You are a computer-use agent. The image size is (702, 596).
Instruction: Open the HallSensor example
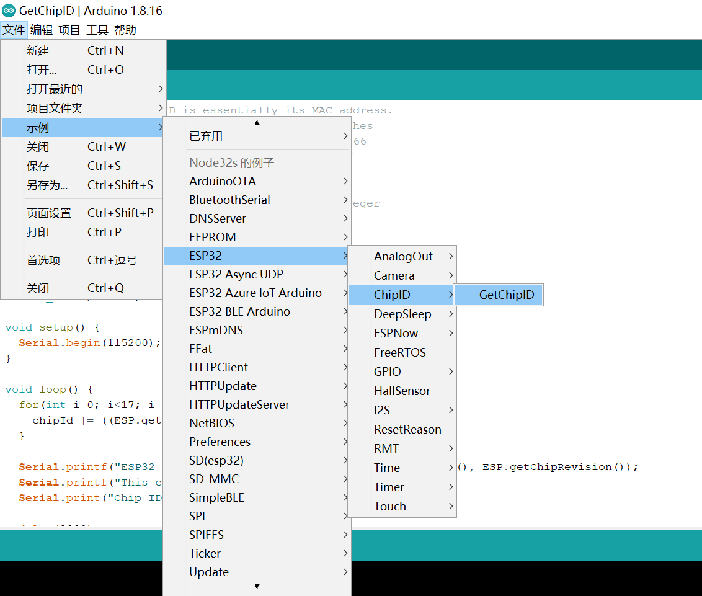[x=401, y=391]
